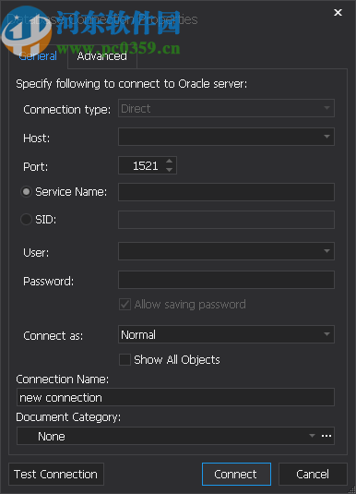Click the Connect button
Image resolution: width=356 pixels, height=494 pixels.
(x=236, y=475)
